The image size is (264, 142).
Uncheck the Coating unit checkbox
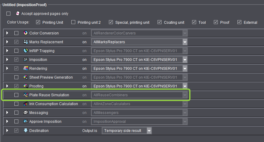click(160, 22)
